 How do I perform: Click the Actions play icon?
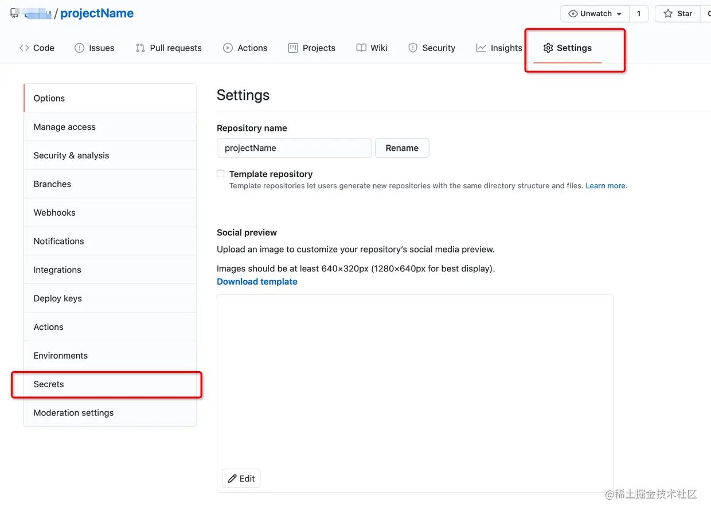(228, 48)
